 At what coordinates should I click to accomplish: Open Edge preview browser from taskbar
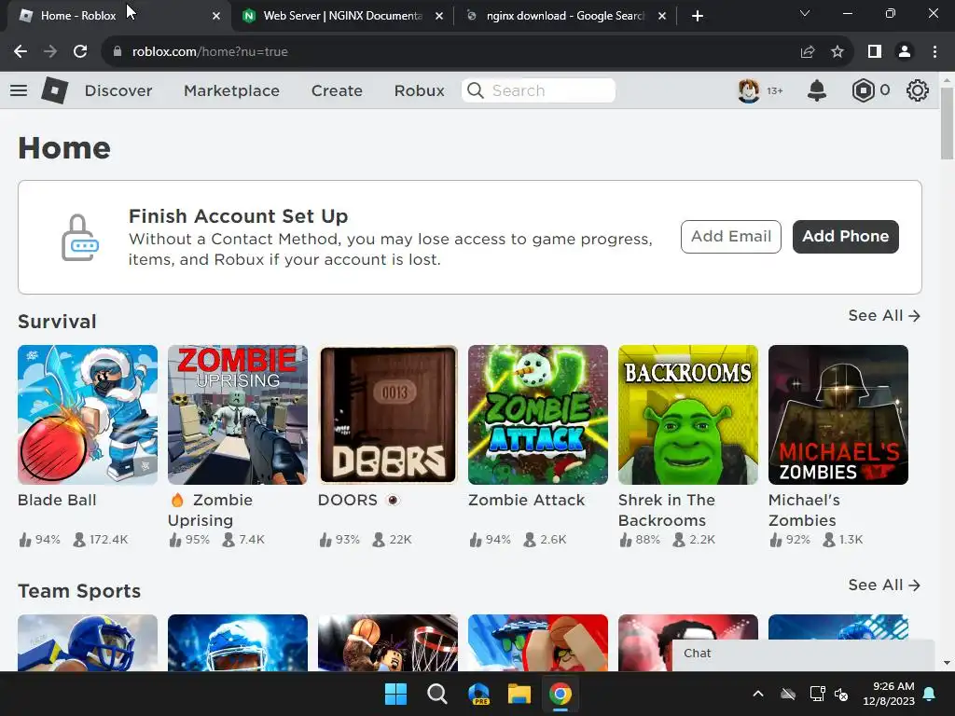(478, 694)
